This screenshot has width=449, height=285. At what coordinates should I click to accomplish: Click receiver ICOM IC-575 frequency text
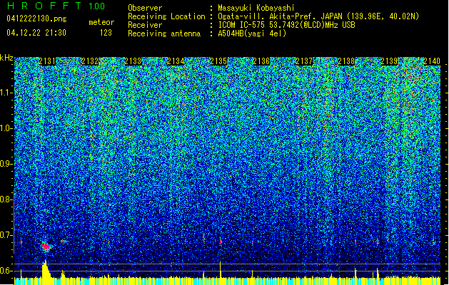[x=286, y=25]
